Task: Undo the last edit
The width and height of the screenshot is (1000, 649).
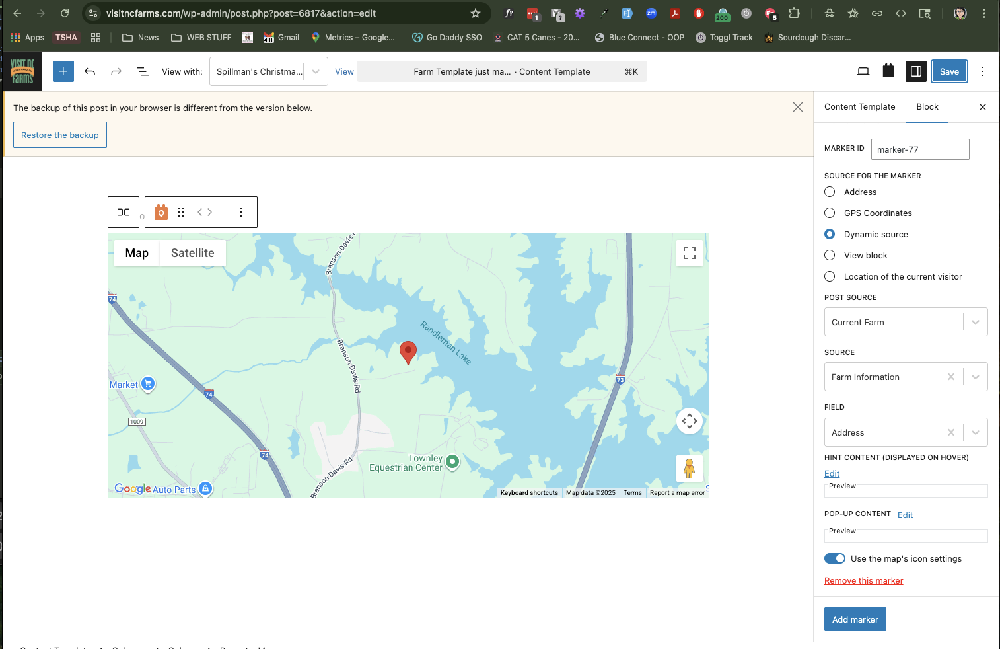Action: click(90, 71)
